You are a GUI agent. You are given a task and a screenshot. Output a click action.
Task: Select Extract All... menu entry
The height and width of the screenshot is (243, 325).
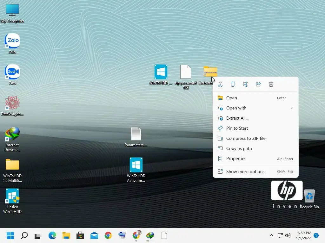coord(255,118)
